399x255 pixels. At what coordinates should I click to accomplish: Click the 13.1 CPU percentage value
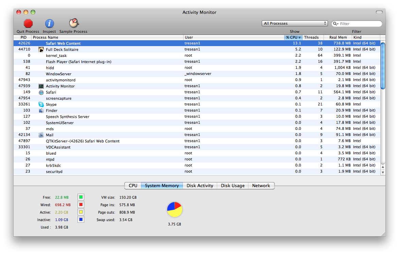click(x=297, y=43)
